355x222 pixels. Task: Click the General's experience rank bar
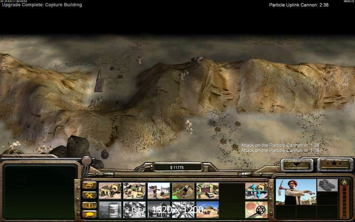pos(345,202)
